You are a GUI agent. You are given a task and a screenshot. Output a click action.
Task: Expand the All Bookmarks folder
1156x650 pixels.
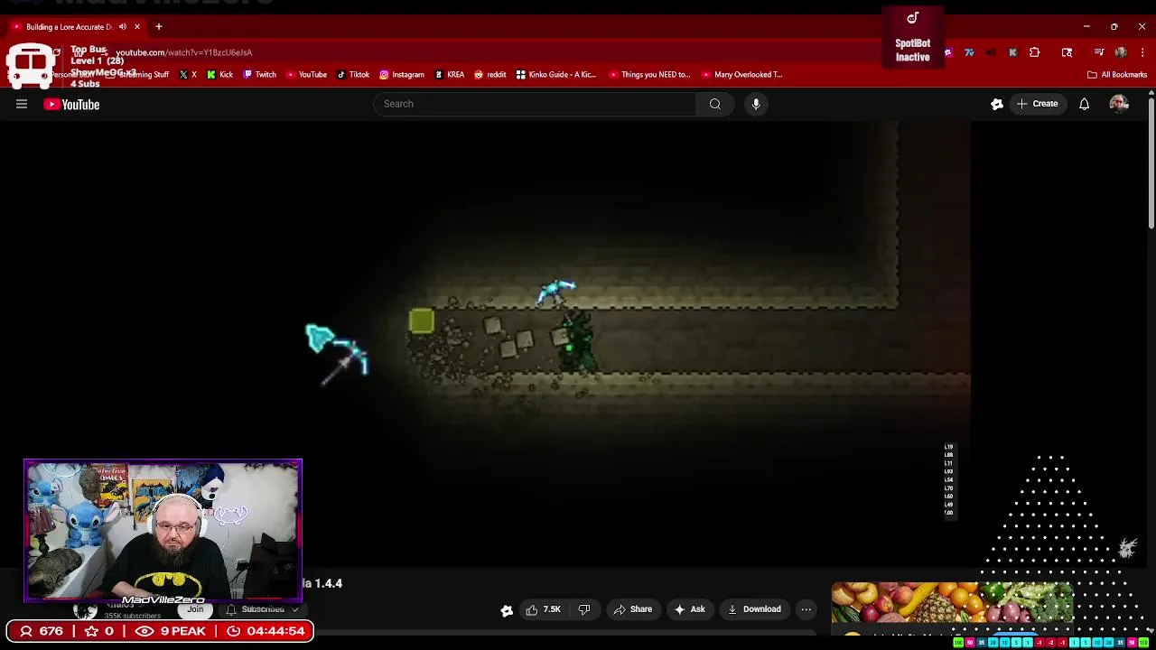(x=1117, y=75)
